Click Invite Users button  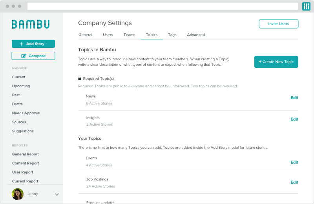(278, 24)
